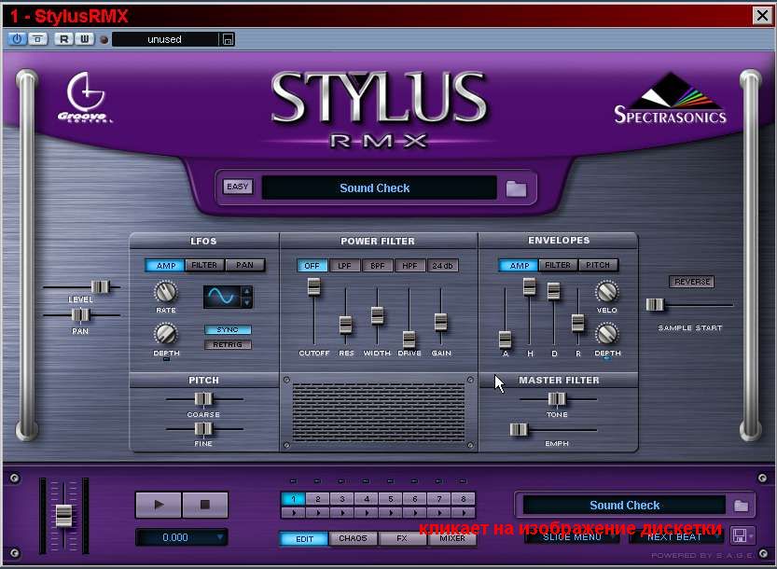Enable the R read automation button

(x=63, y=38)
